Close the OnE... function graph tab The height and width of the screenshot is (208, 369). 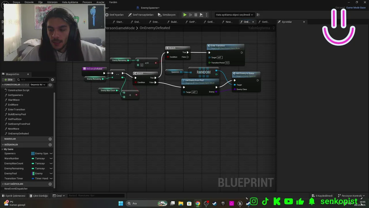(253, 22)
